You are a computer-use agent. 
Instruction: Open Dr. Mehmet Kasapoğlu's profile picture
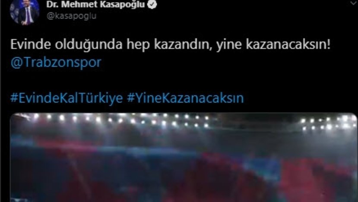tap(25, 11)
